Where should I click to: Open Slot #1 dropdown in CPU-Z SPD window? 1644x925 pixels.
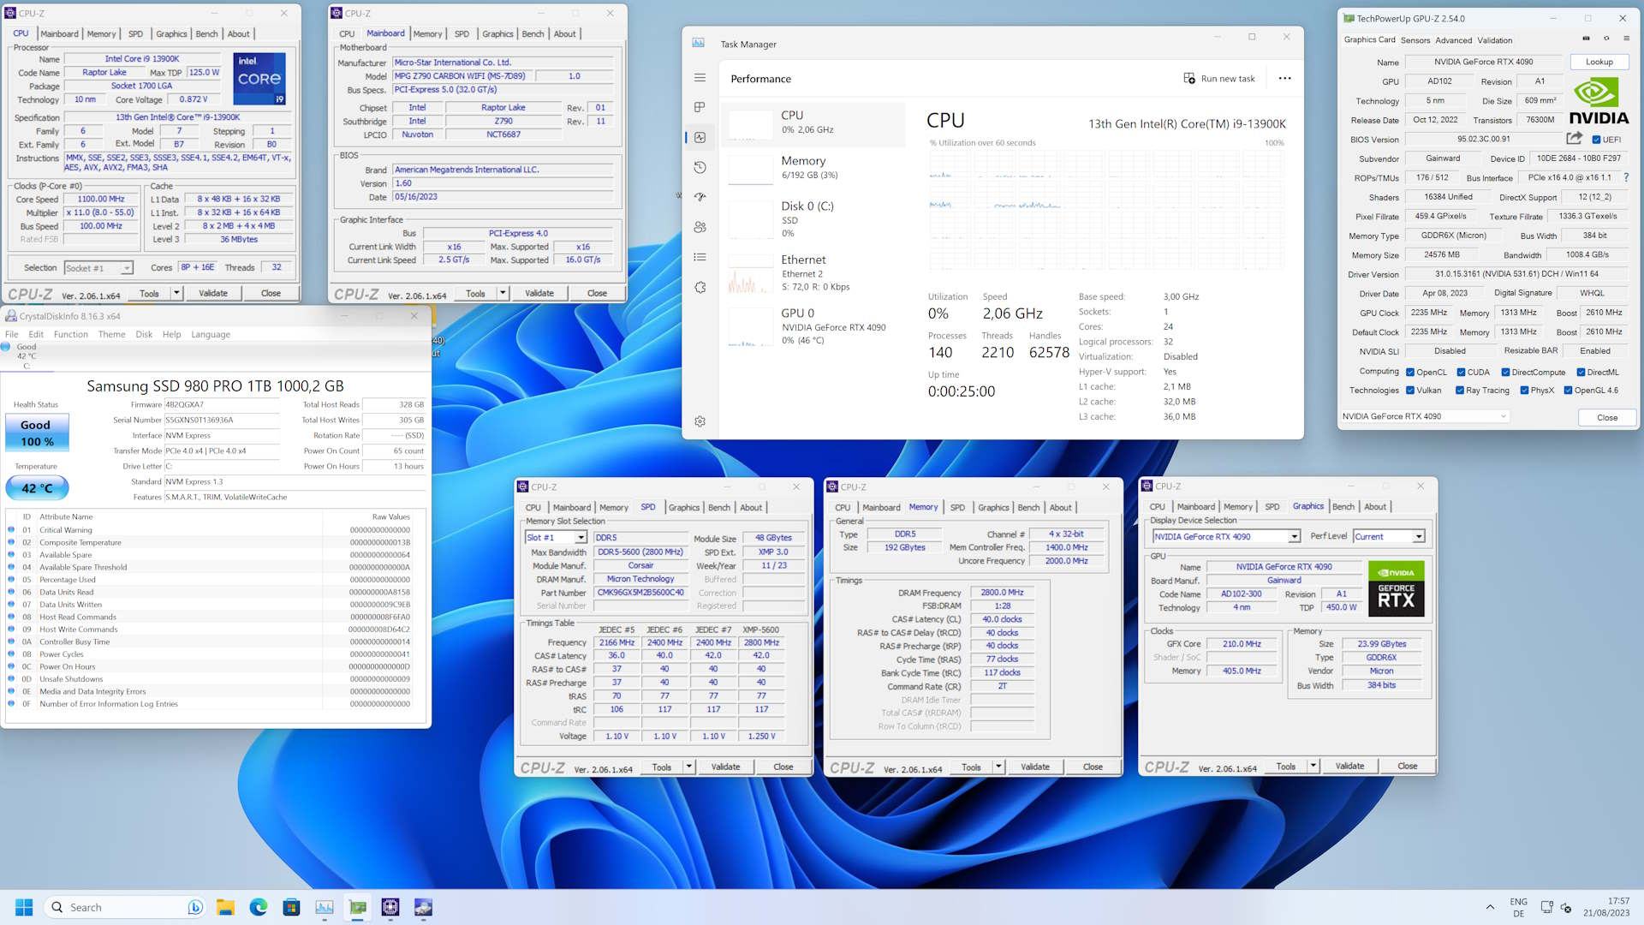[556, 538]
